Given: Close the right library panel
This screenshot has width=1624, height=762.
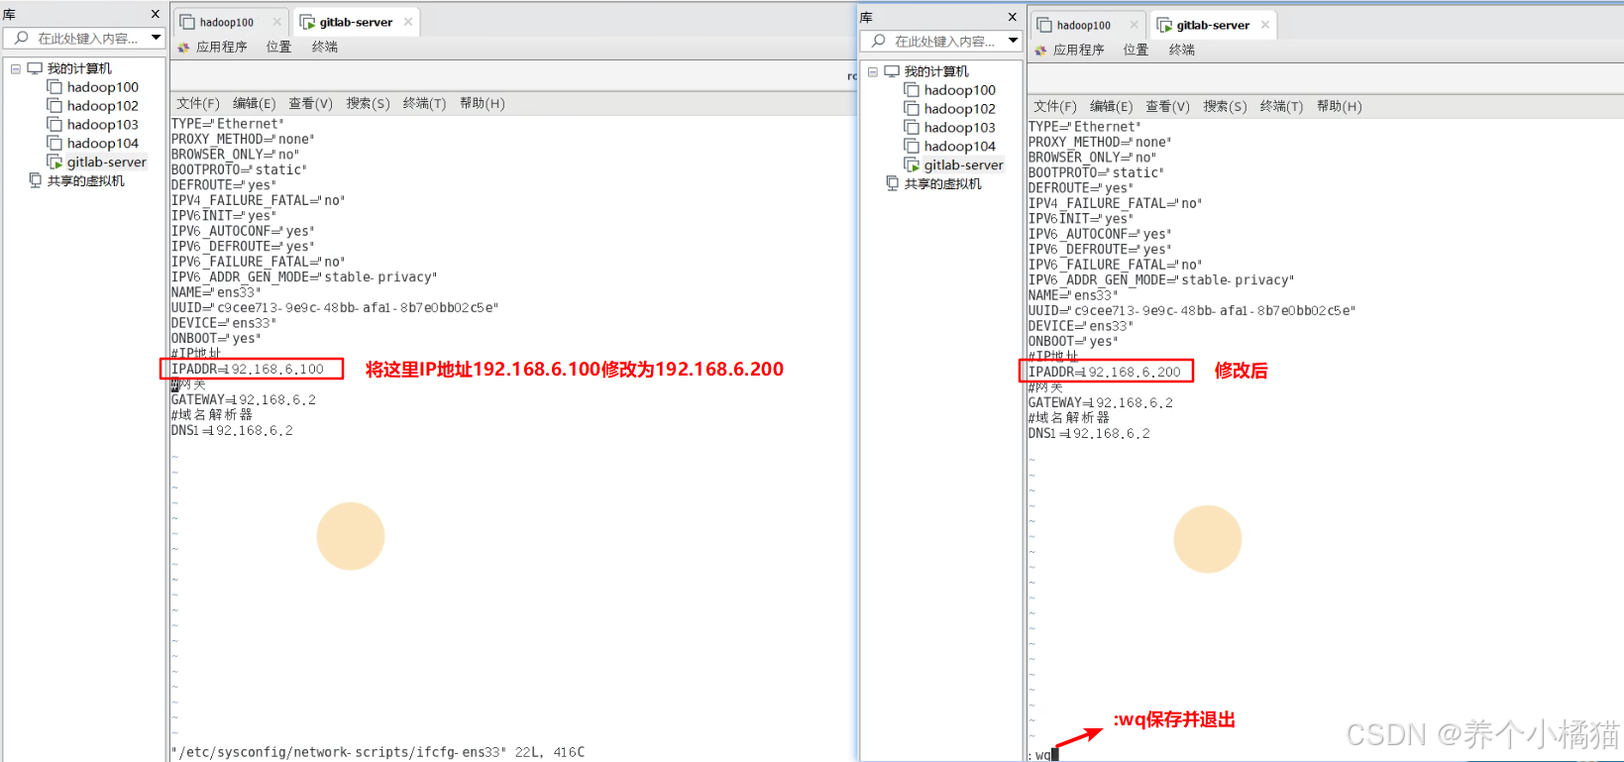Looking at the screenshot, I should (1012, 17).
